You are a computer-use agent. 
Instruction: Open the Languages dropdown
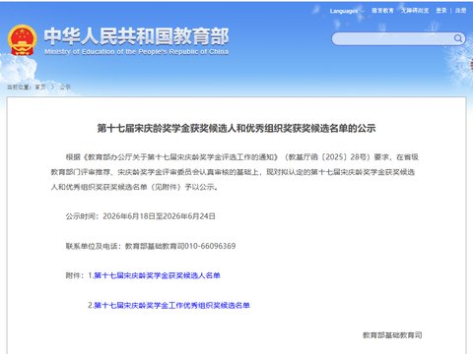347,11
